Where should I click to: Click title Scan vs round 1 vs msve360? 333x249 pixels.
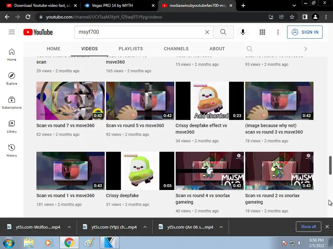coord(65,196)
